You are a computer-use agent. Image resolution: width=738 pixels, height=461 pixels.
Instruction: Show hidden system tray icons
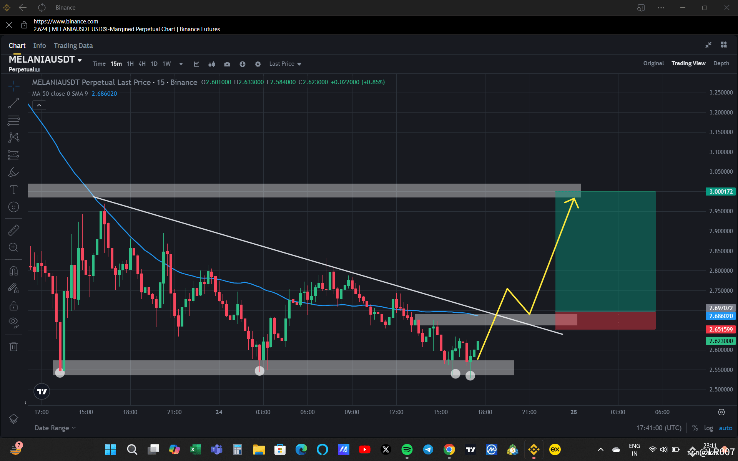601,449
